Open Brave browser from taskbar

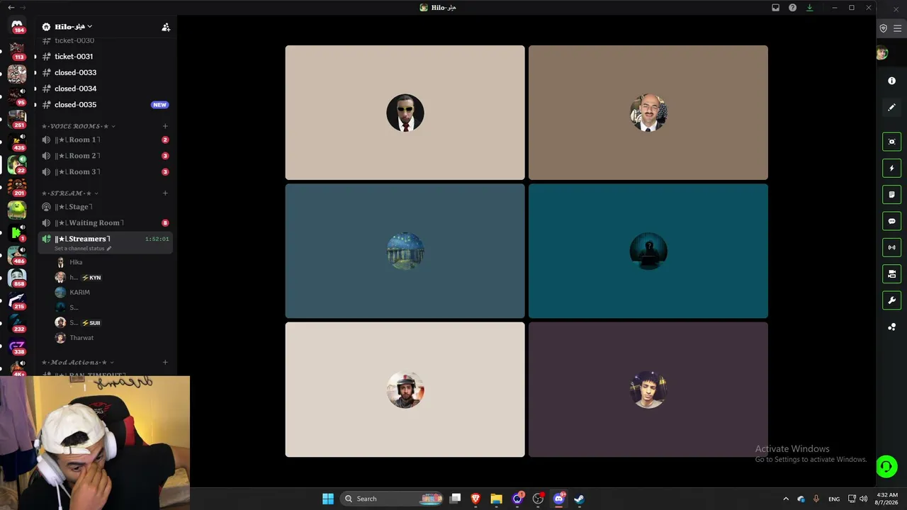coord(475,499)
